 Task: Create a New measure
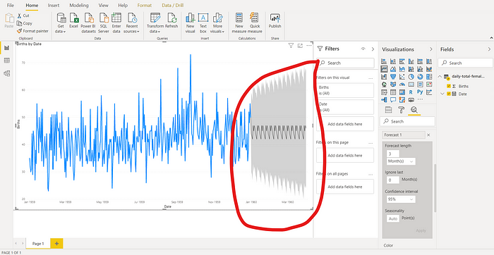coord(239,23)
